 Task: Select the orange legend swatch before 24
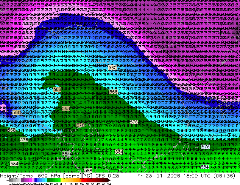80,180
